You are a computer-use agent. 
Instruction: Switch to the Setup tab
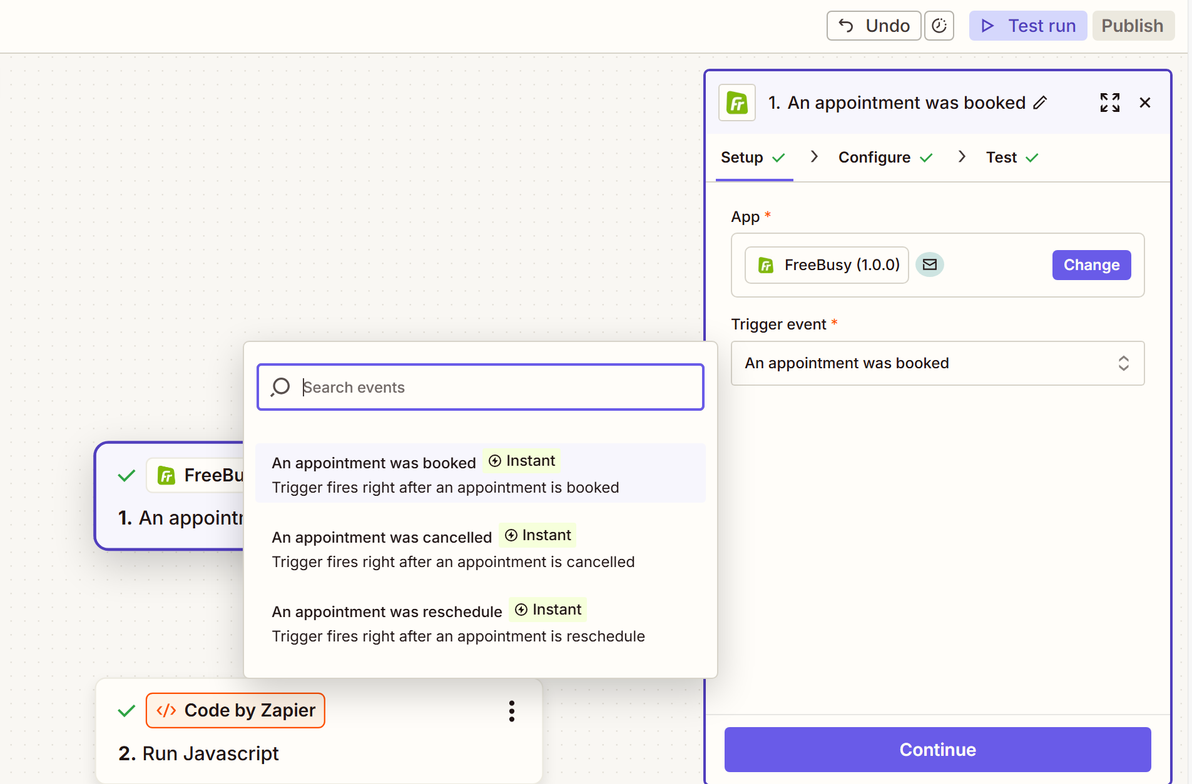point(753,158)
